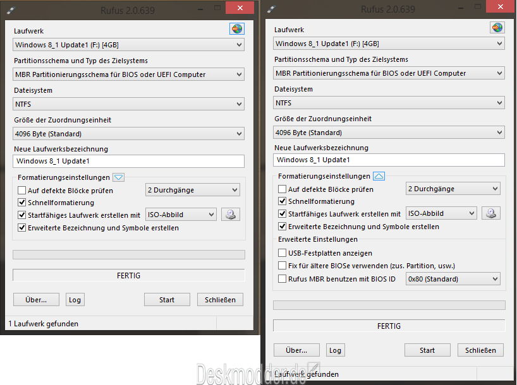Open the '4096 Byte (Standard)' dropdown in right window

[x=389, y=133]
